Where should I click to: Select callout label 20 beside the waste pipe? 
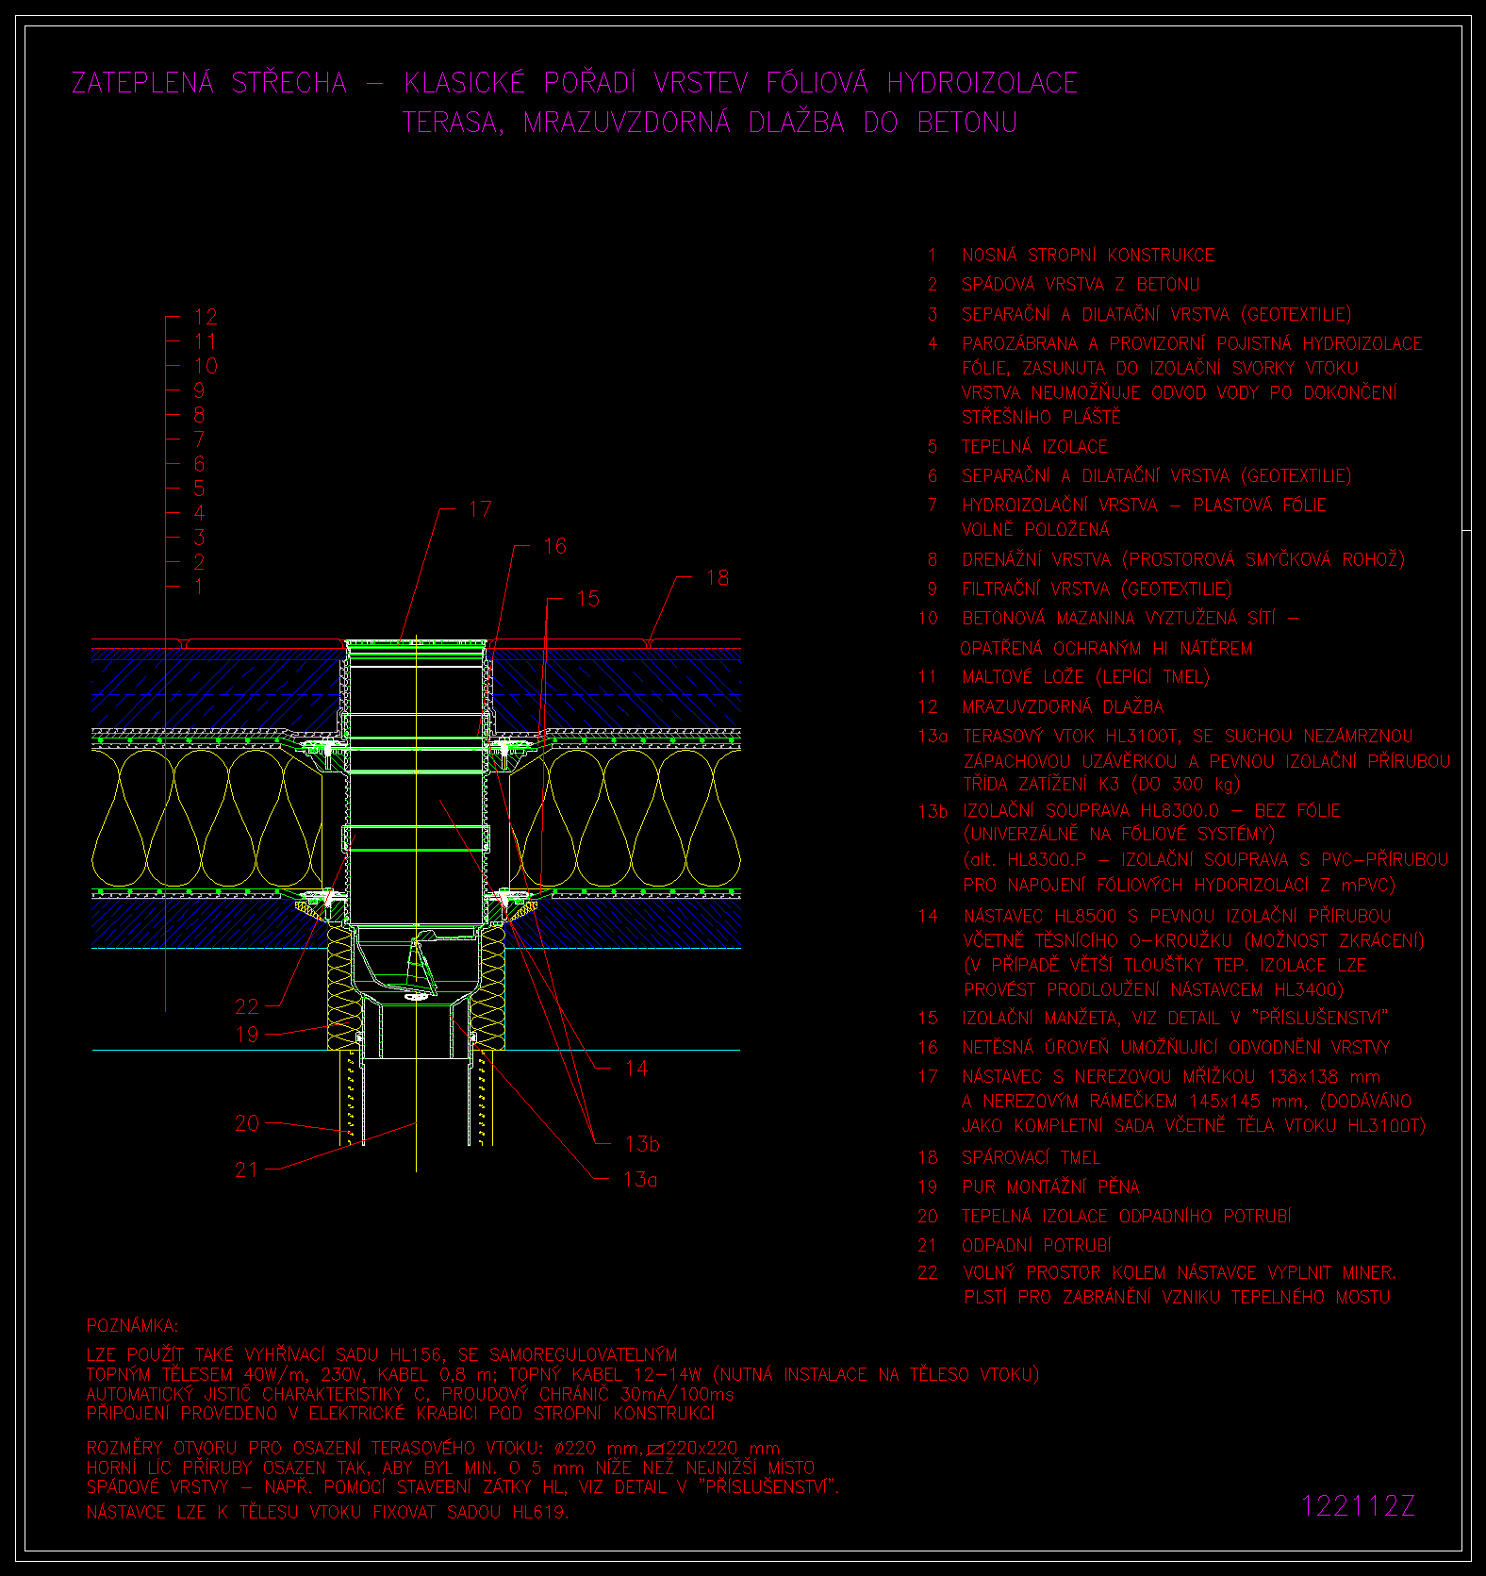coord(246,1123)
